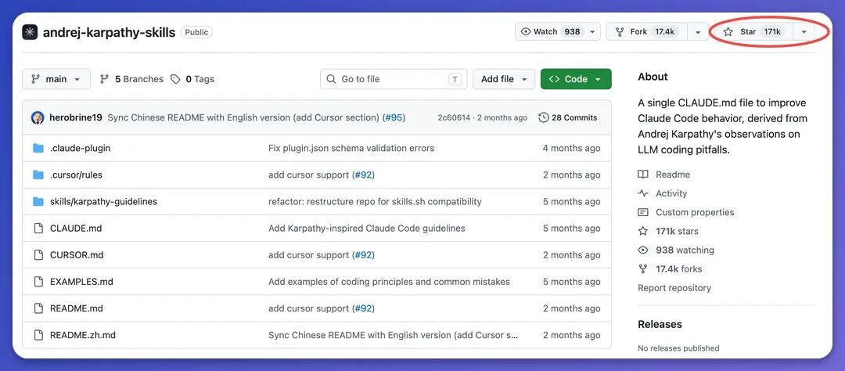
Task: Open #92 link in the README.md row
Action: (x=363, y=308)
